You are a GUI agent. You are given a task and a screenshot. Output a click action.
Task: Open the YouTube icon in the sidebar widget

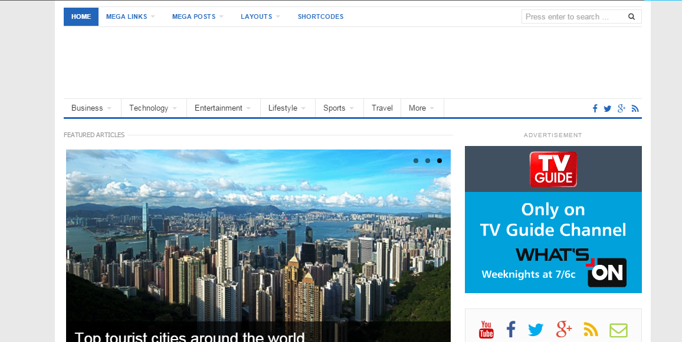486,330
